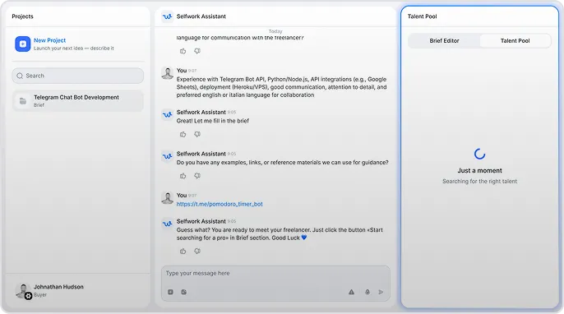Click the 'Talent Pool' panel heading
Image resolution: width=564 pixels, height=314 pixels.
point(422,16)
